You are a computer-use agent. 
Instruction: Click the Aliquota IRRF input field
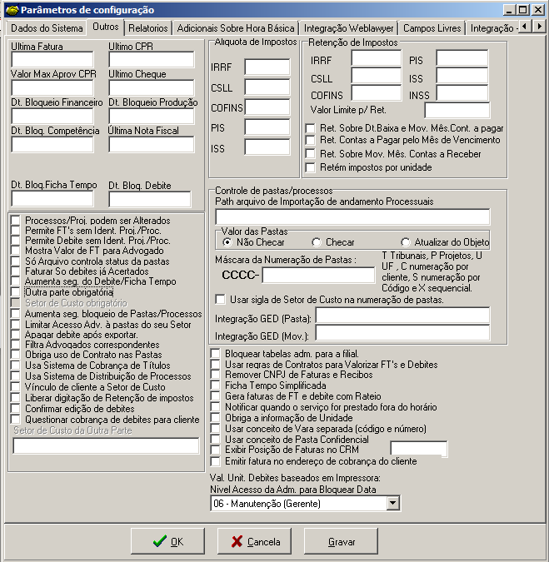point(267,67)
